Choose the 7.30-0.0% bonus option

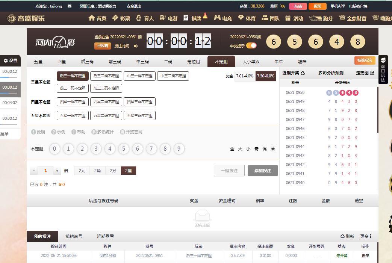point(265,76)
